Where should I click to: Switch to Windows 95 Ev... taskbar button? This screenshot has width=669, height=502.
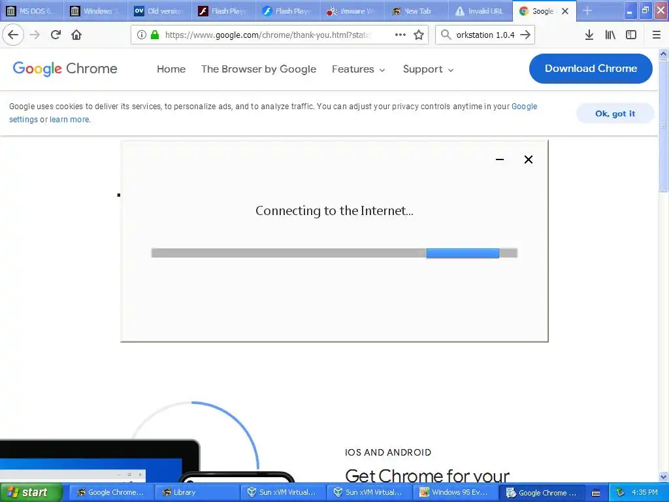click(x=455, y=492)
